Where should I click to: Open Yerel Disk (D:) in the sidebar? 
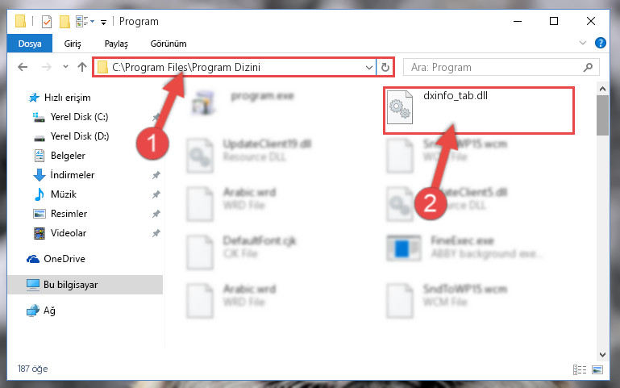80,136
